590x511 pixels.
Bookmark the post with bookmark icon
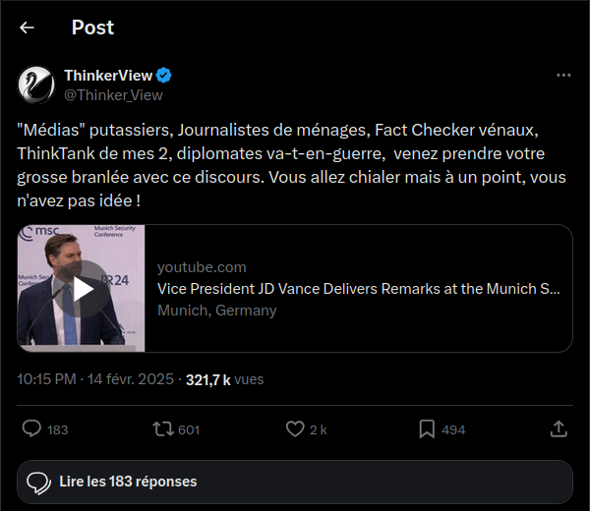pos(427,428)
